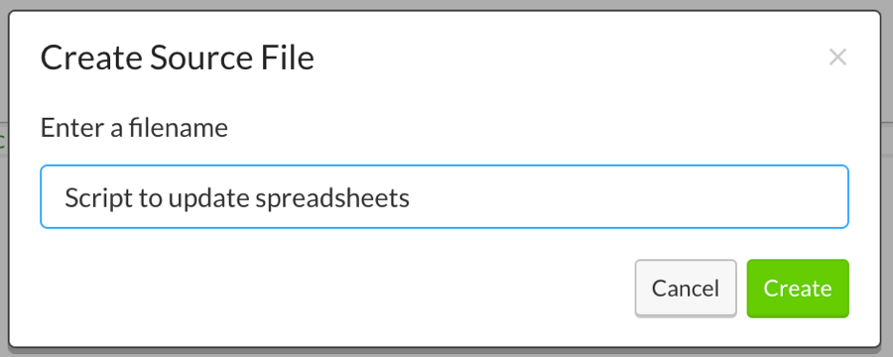Cancel the source file creation
The image size is (893, 357).
[685, 289]
